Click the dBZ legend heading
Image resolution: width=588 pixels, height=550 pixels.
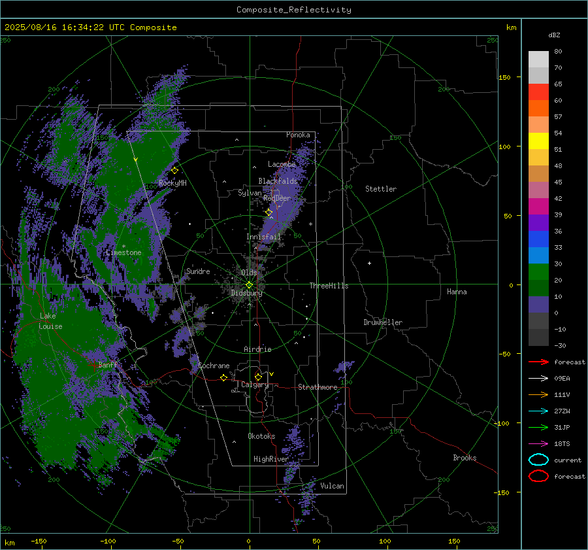pyautogui.click(x=554, y=35)
